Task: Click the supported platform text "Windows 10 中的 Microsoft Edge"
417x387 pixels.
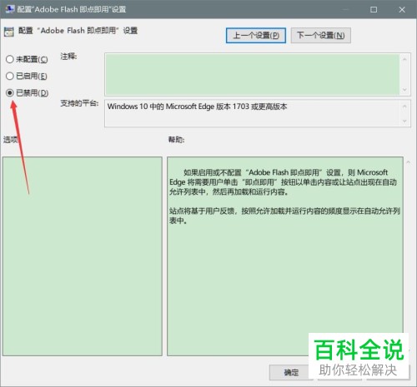Action: 161,107
